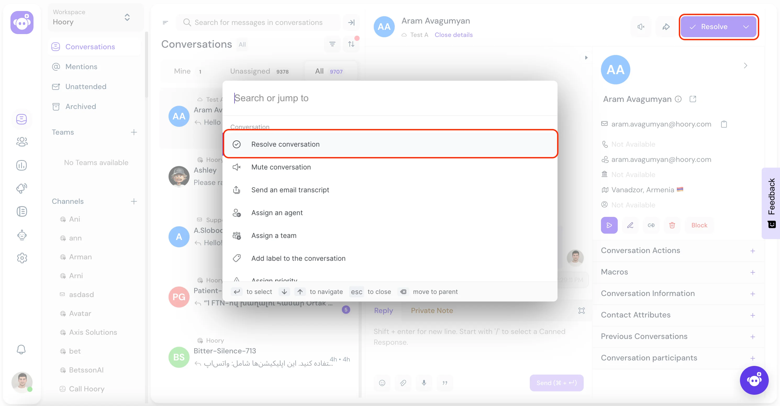
Task: Click Search for messages input field
Action: pos(260,22)
